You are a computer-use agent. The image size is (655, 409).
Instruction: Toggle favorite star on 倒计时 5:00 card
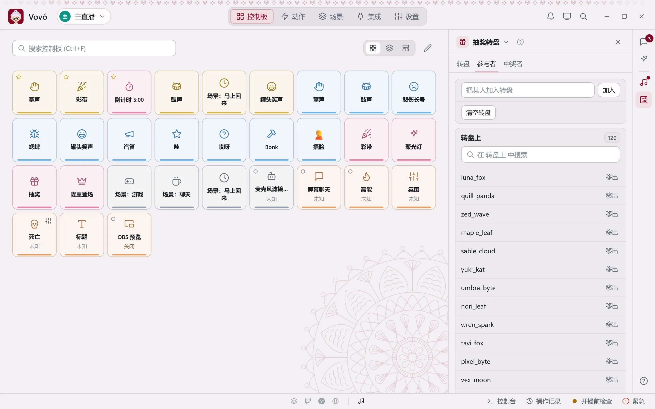point(114,77)
